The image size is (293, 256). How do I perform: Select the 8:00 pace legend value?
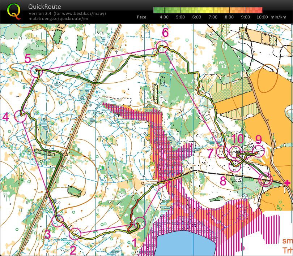click(229, 17)
